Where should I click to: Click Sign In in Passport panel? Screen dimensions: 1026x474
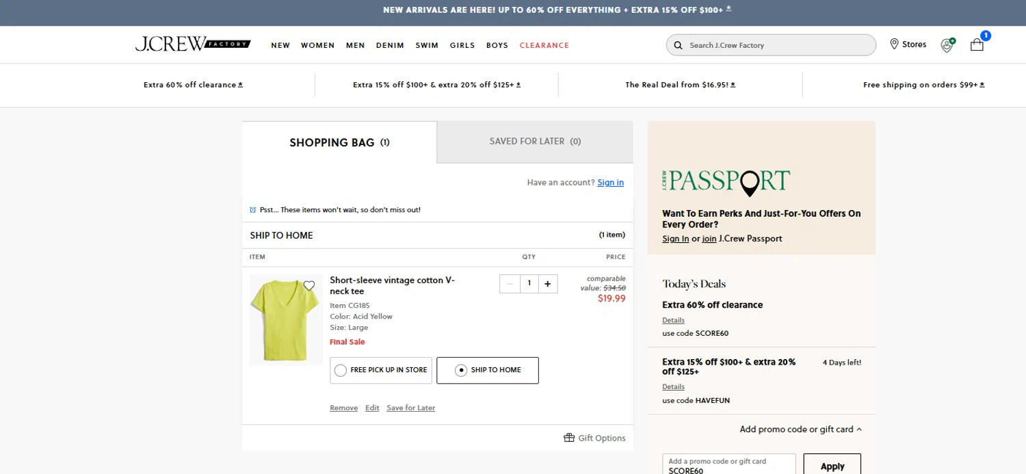675,239
